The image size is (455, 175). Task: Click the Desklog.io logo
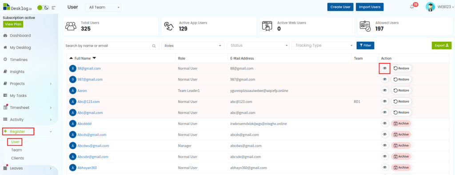[x=17, y=7]
